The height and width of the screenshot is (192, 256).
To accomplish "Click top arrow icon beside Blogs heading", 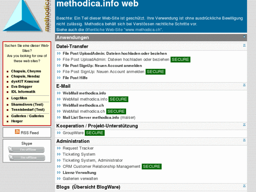I will 244,186.
